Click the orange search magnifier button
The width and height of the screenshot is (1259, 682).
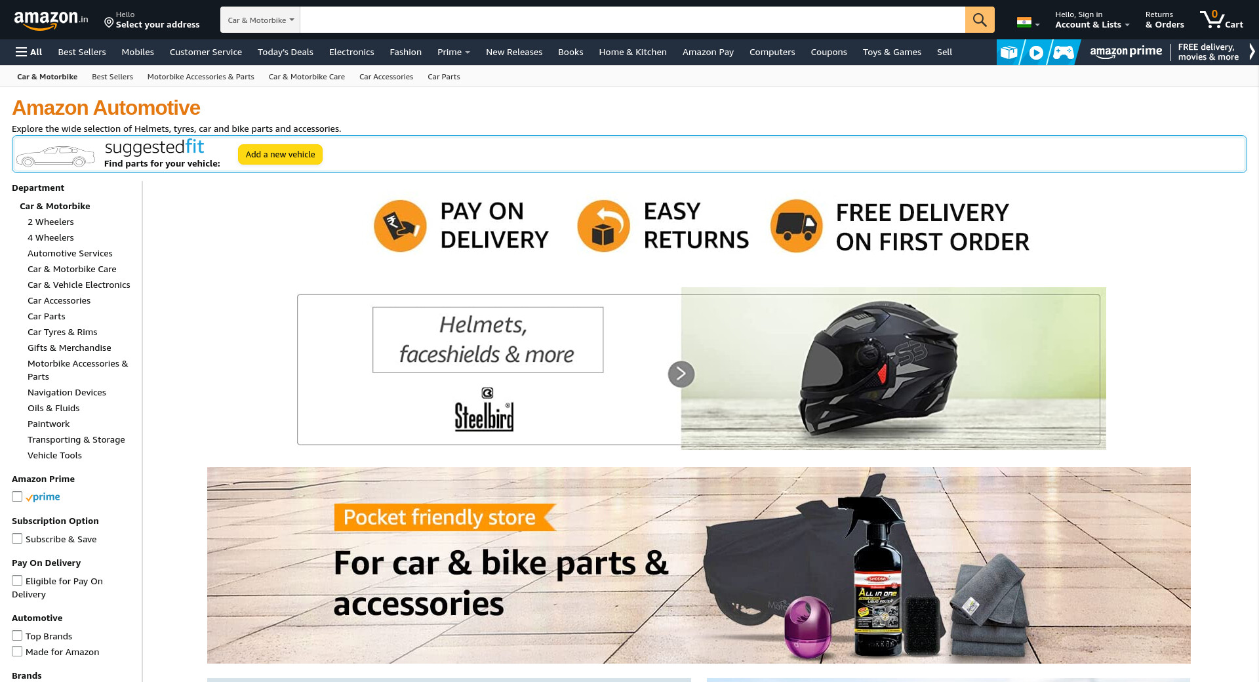(x=980, y=20)
